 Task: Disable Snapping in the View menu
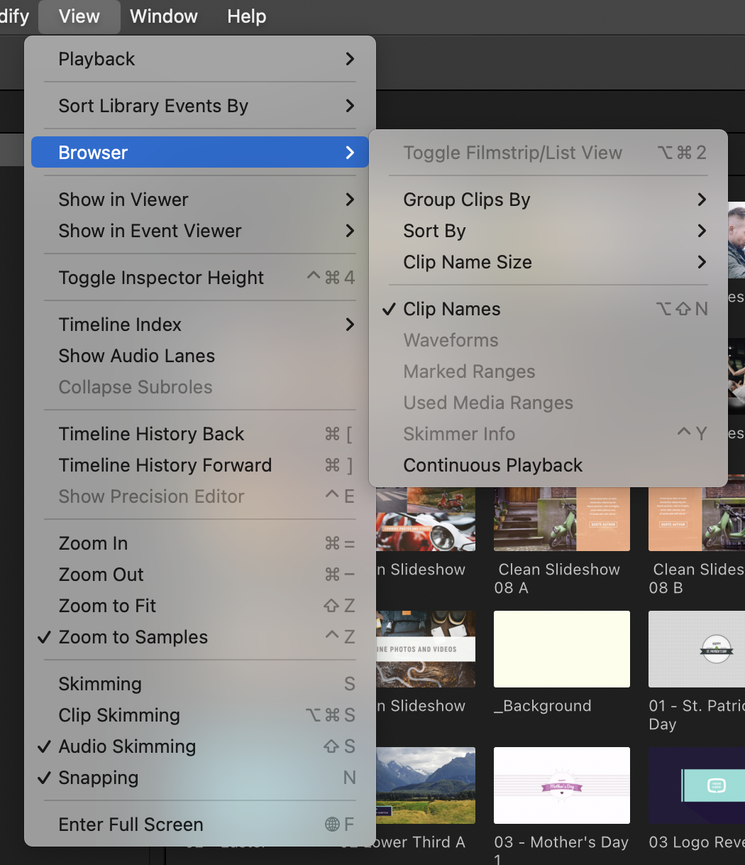(98, 778)
